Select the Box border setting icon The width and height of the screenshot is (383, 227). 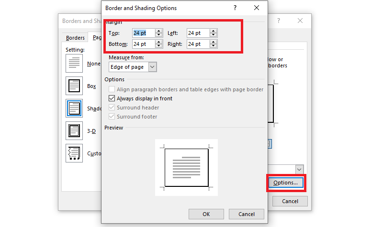tap(74, 86)
